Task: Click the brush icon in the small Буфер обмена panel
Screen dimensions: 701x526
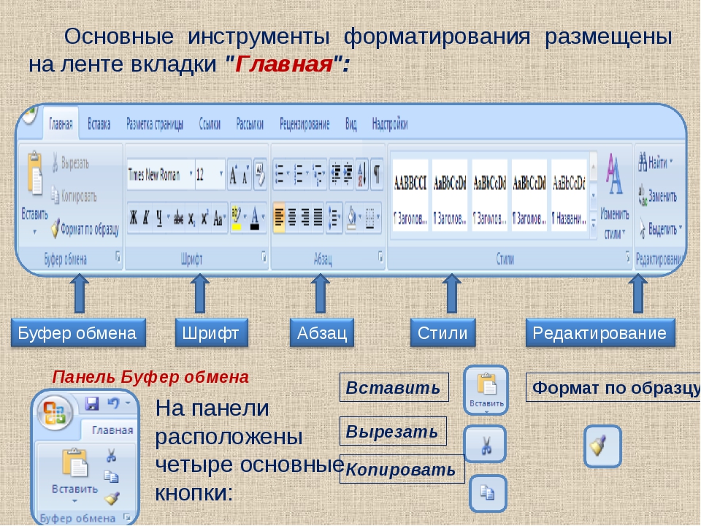Action: click(x=112, y=498)
